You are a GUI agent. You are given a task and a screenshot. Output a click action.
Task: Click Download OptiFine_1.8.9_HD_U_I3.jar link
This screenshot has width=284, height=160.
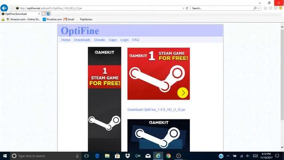156,110
